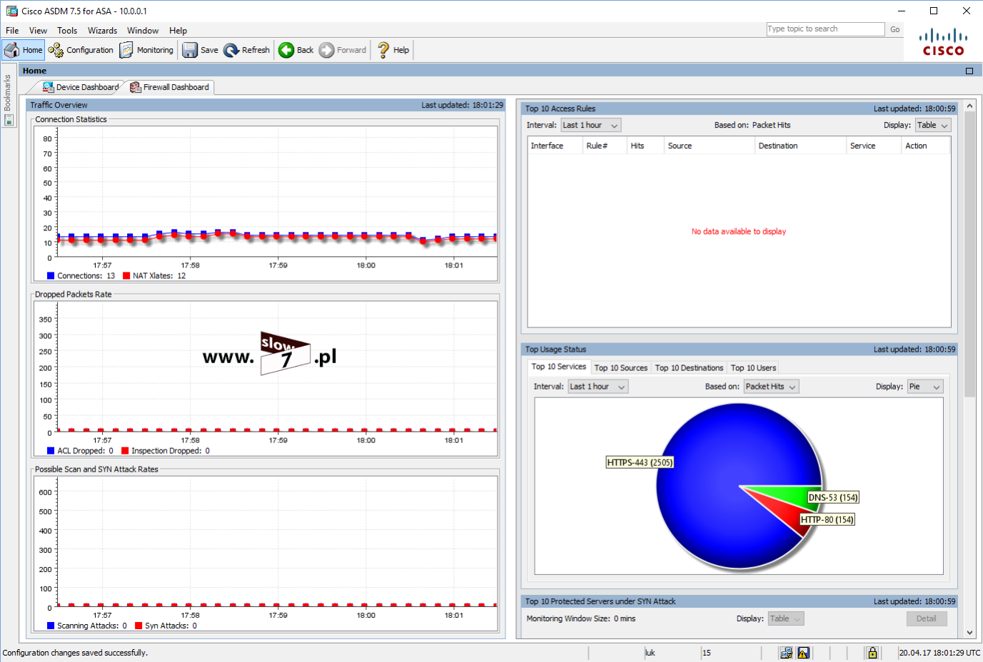Click the Cisco logo
Screen dimensions: 983x662
[943, 43]
